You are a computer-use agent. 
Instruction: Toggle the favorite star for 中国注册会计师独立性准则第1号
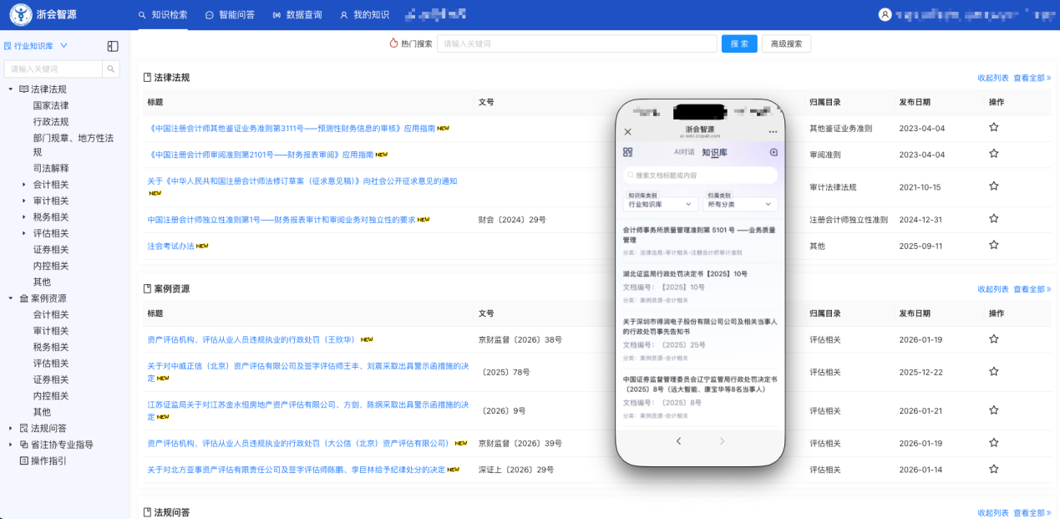tap(993, 219)
